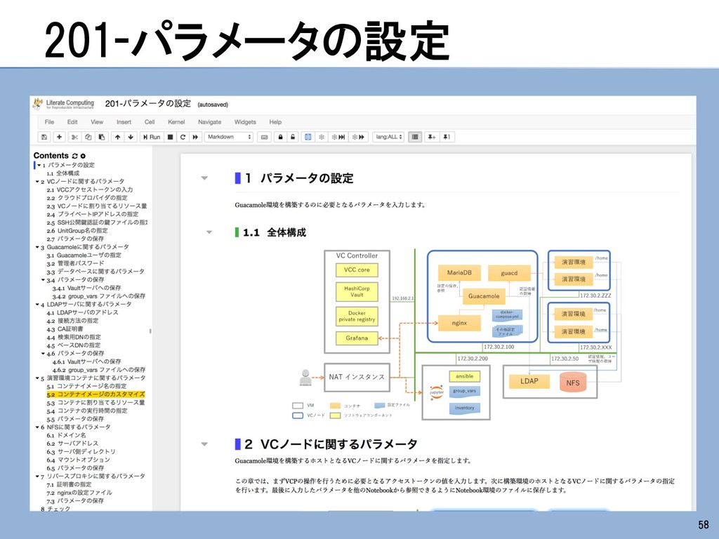Screen dimensions: 719x539
Task: Paste cells below icon
Action: [x=101, y=137]
